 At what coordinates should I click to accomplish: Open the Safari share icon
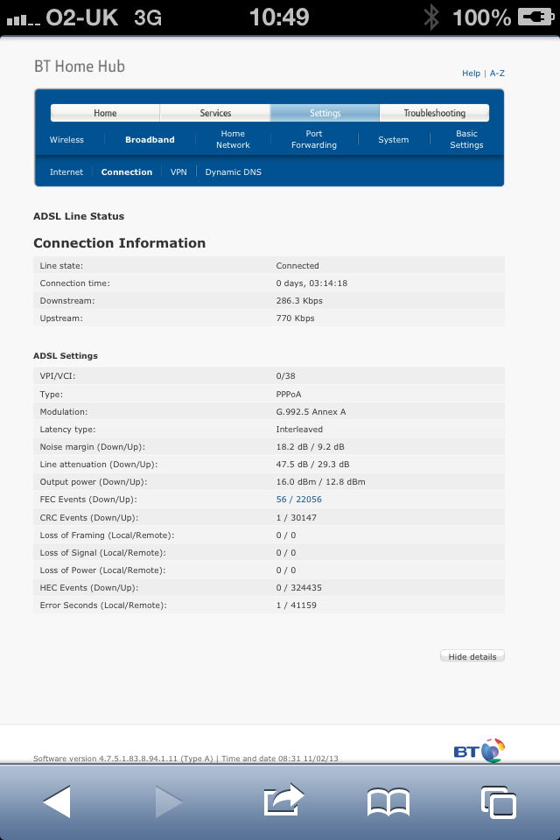[283, 800]
